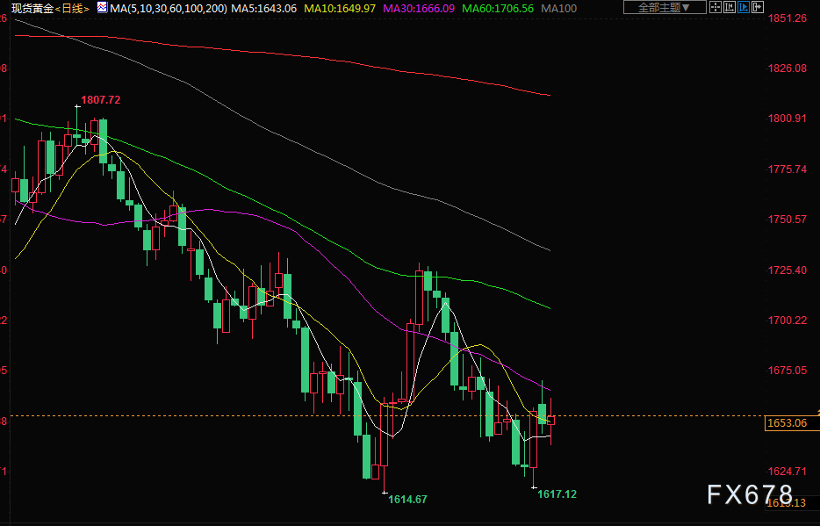Open the 全部主题 theme dropdown
This screenshot has height=526, width=820.
point(665,7)
